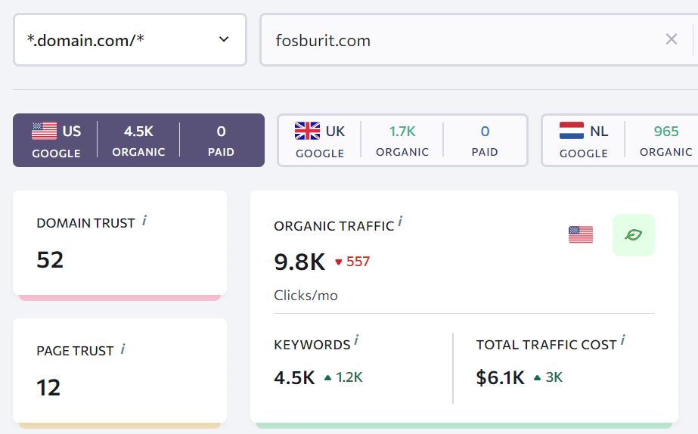The width and height of the screenshot is (698, 434).
Task: Click the Netherlands flag icon
Action: (x=571, y=131)
